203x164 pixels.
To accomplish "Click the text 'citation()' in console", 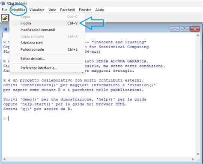I will click(x=141, y=85).
